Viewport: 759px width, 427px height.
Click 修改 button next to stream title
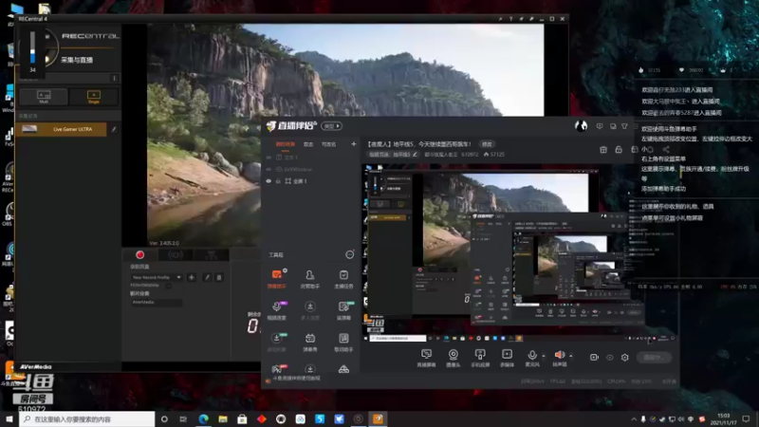tap(487, 144)
